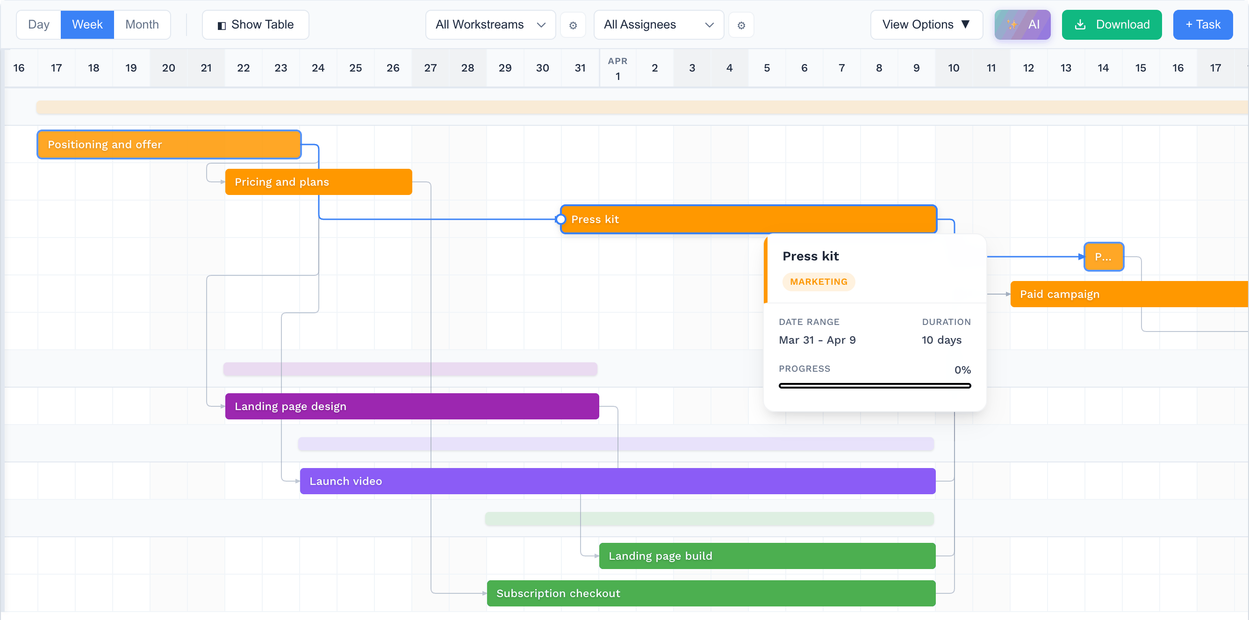
Task: Click the 10 days duration value
Action: [x=941, y=340]
